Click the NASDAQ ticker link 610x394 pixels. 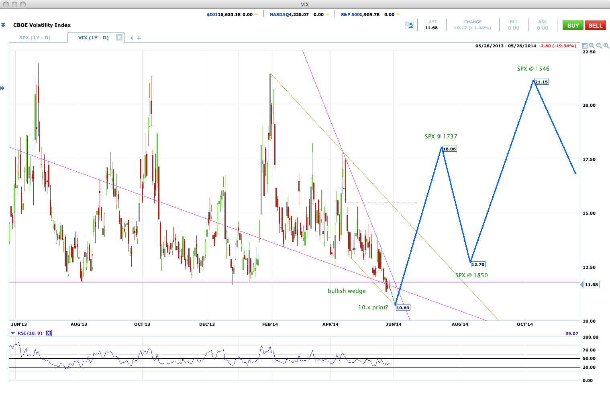(x=279, y=14)
